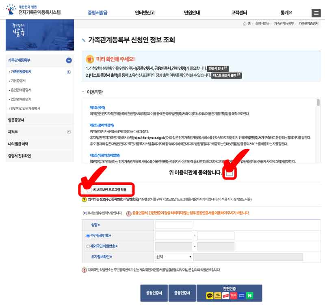Go to the 인터넷신고 menu
Viewport: 325px width, 306px height.
(145, 13)
